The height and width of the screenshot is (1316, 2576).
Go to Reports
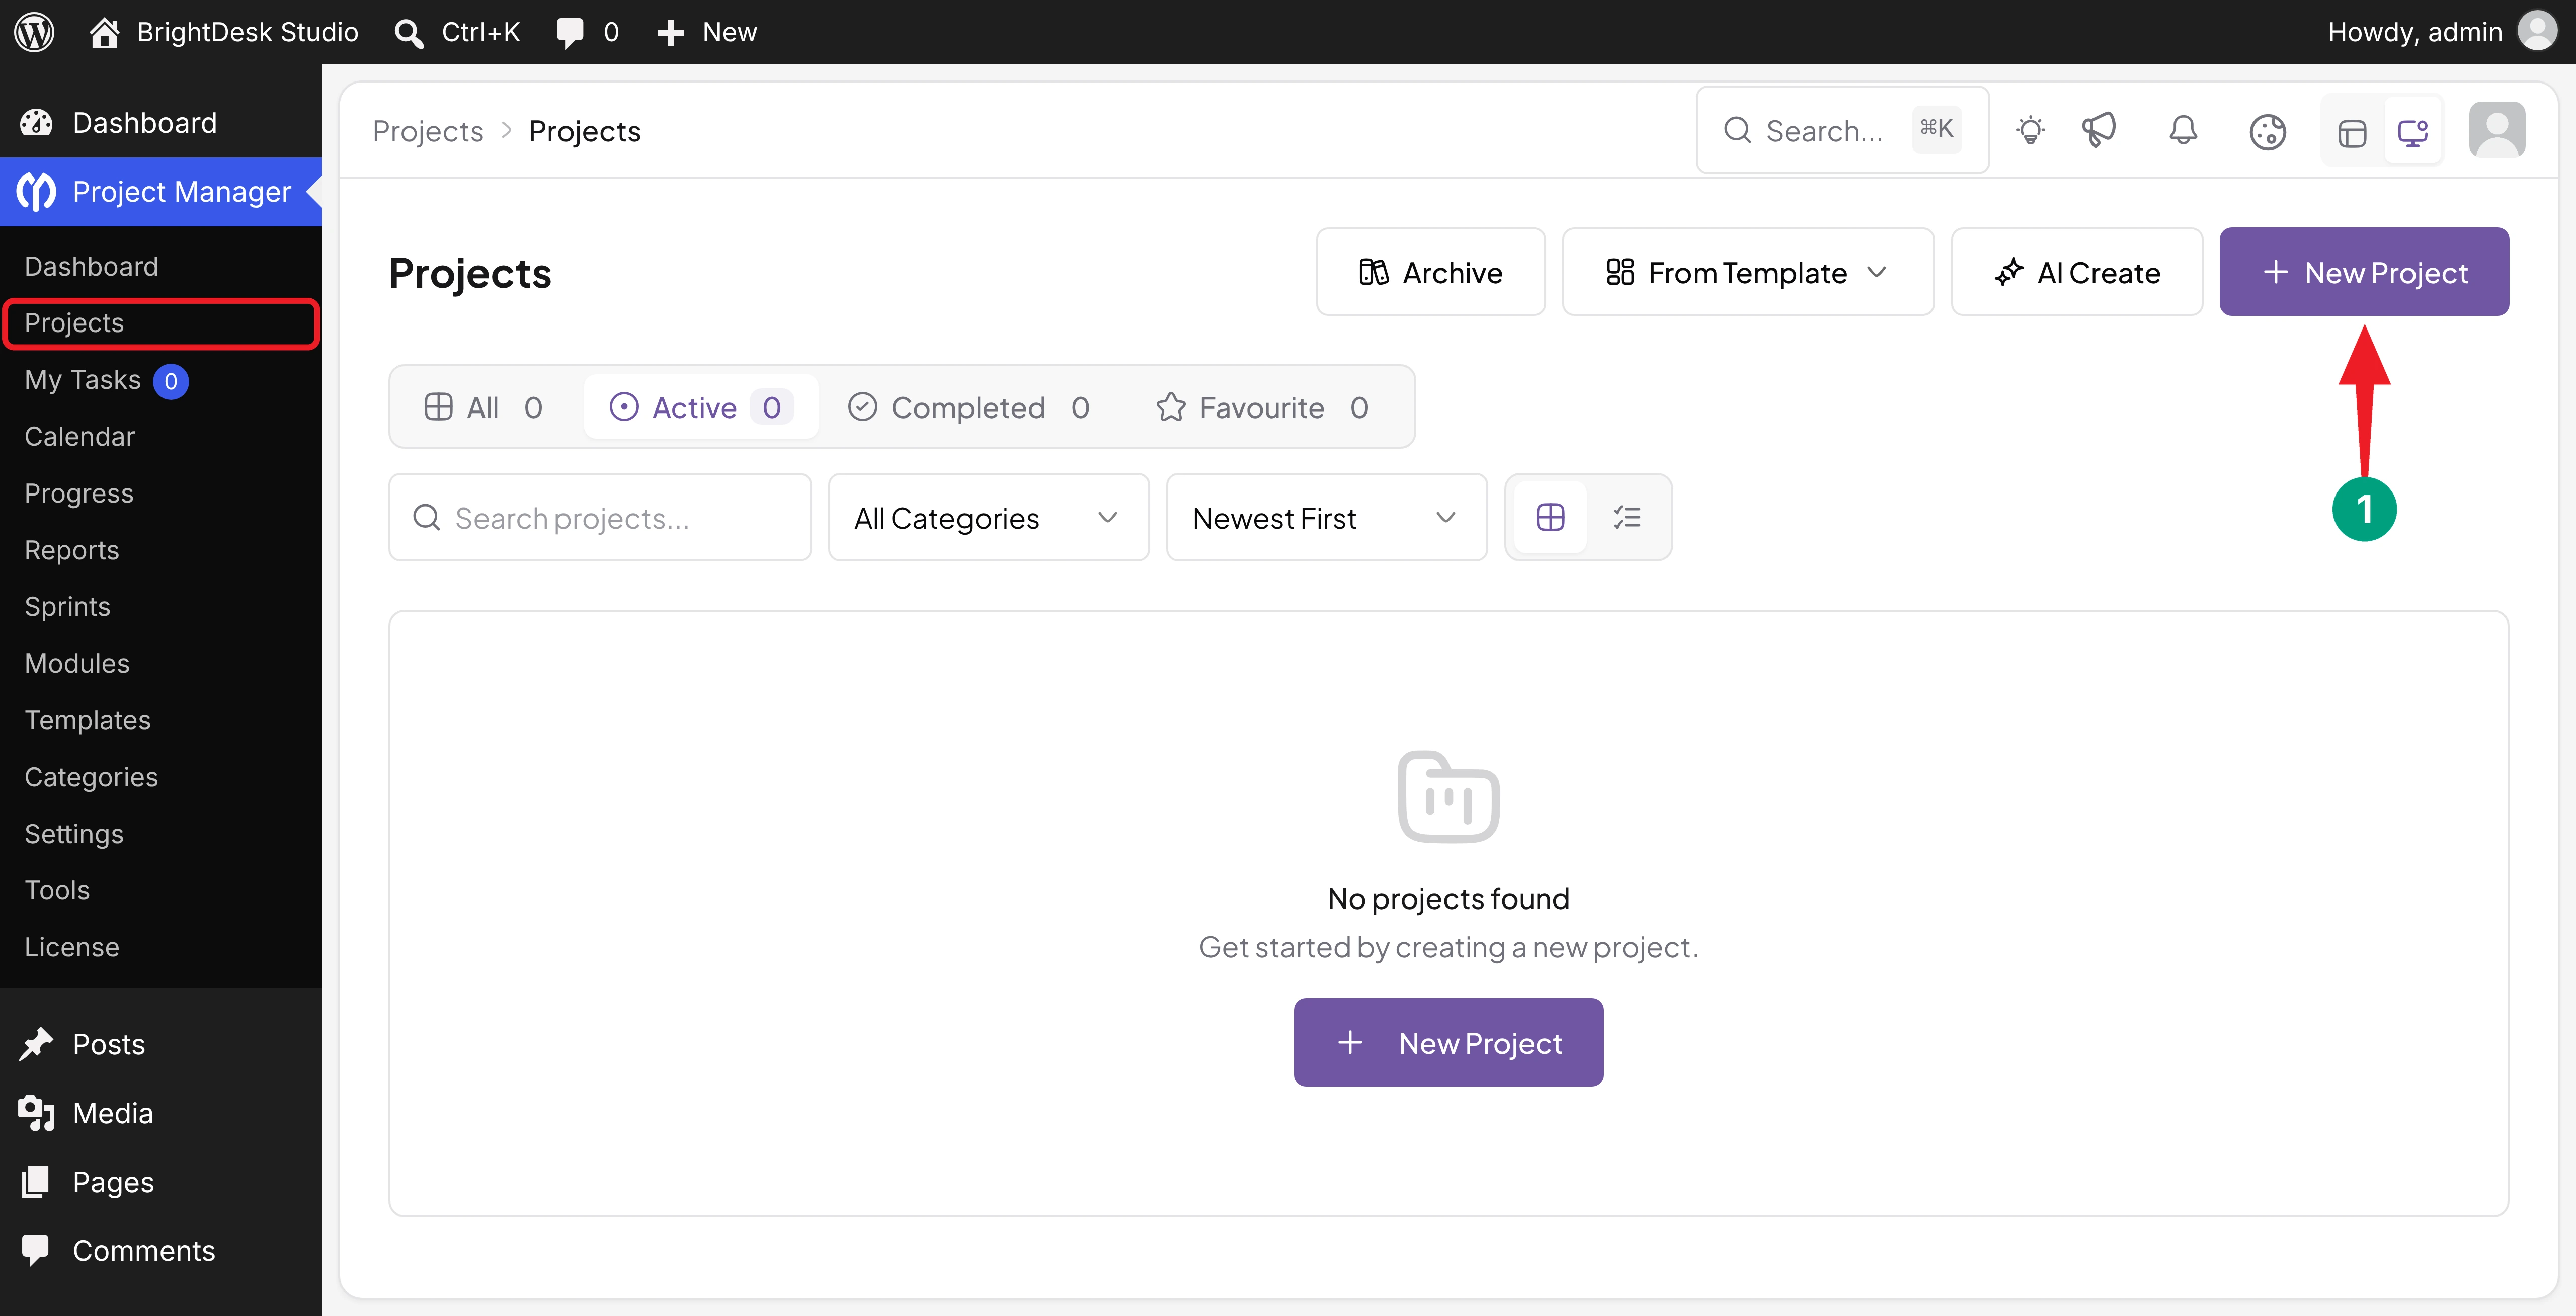(71, 551)
